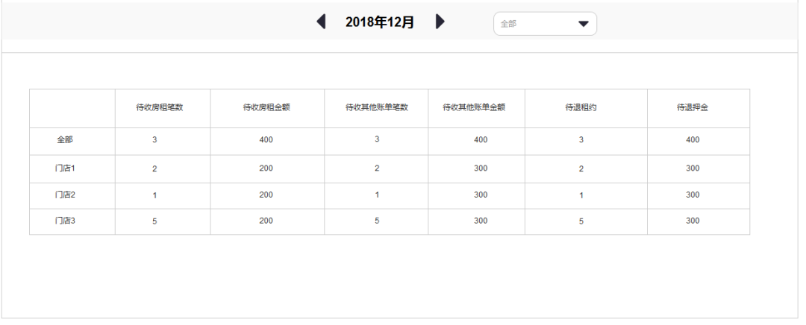Click 门店1 row 待退租约 value 2

point(581,169)
